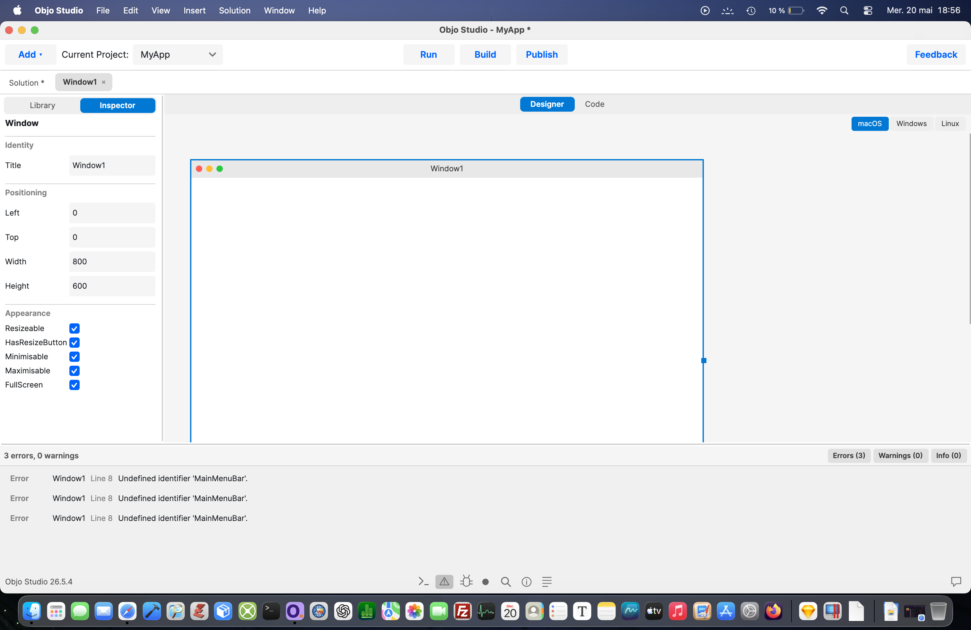Open the debugger bug icon
971x630 pixels.
click(x=466, y=582)
